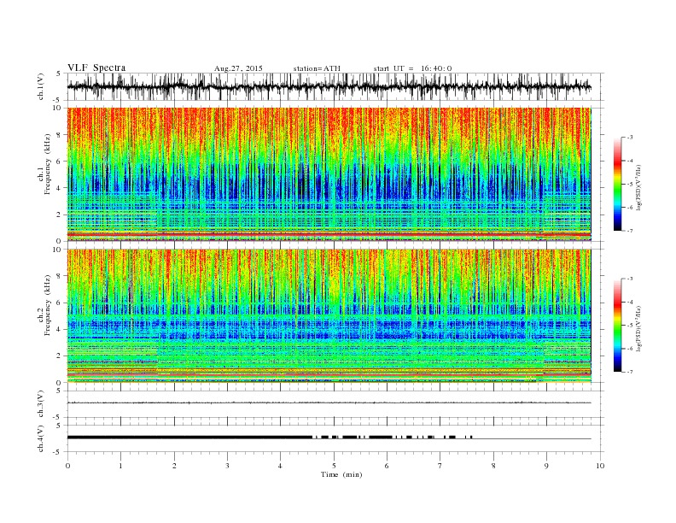
Task: Click the ch.2 frequency tick "2"
Action: (60, 356)
